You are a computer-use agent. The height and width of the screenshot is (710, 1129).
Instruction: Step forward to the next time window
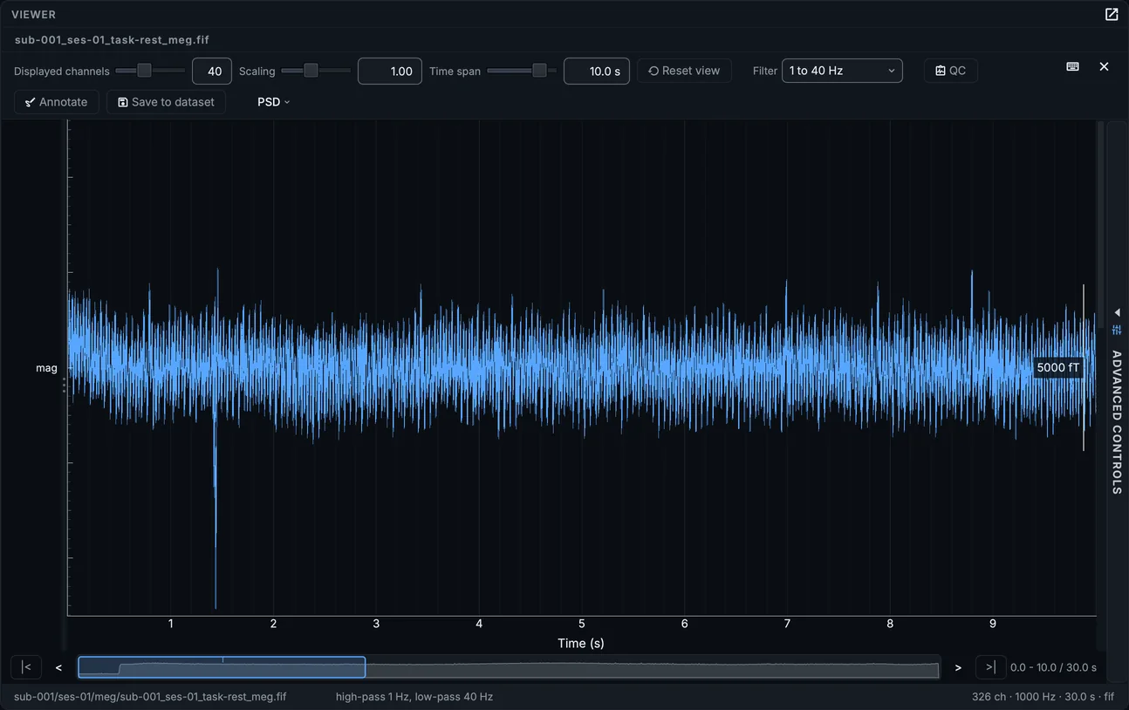coord(958,668)
